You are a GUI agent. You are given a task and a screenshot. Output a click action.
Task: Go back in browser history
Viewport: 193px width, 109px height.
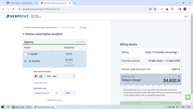3,9
